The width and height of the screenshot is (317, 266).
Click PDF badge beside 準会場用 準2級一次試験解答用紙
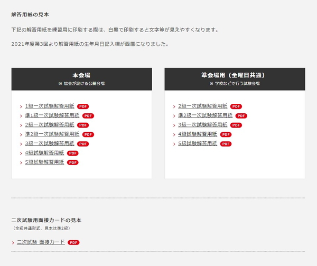click(241, 116)
